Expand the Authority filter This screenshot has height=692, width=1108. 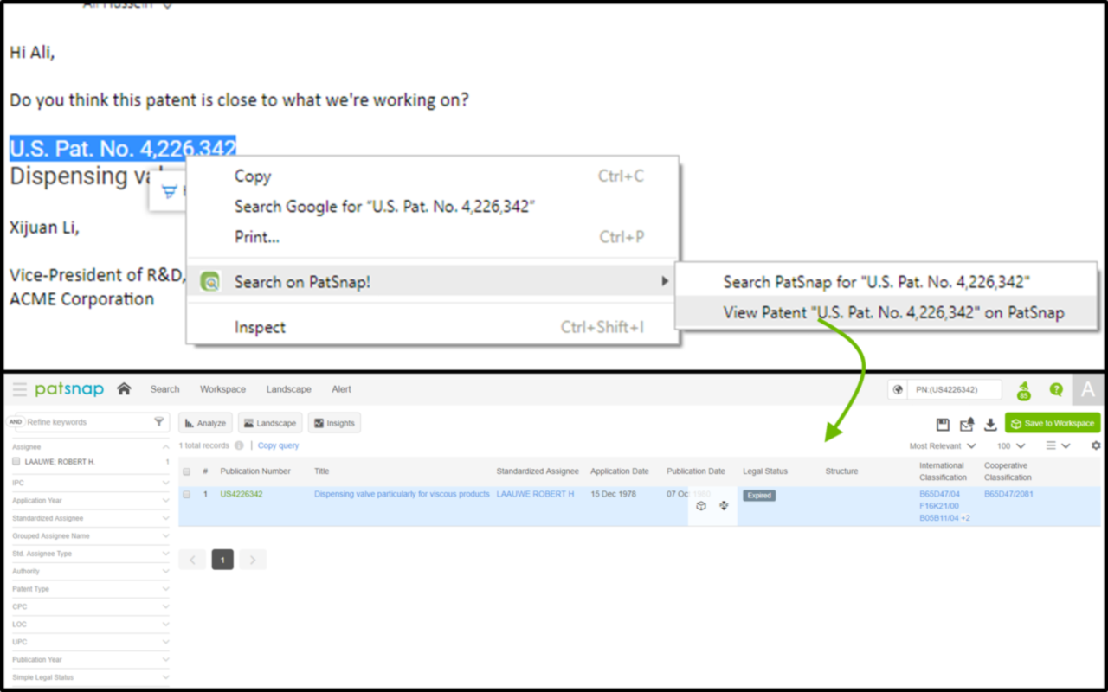point(166,572)
